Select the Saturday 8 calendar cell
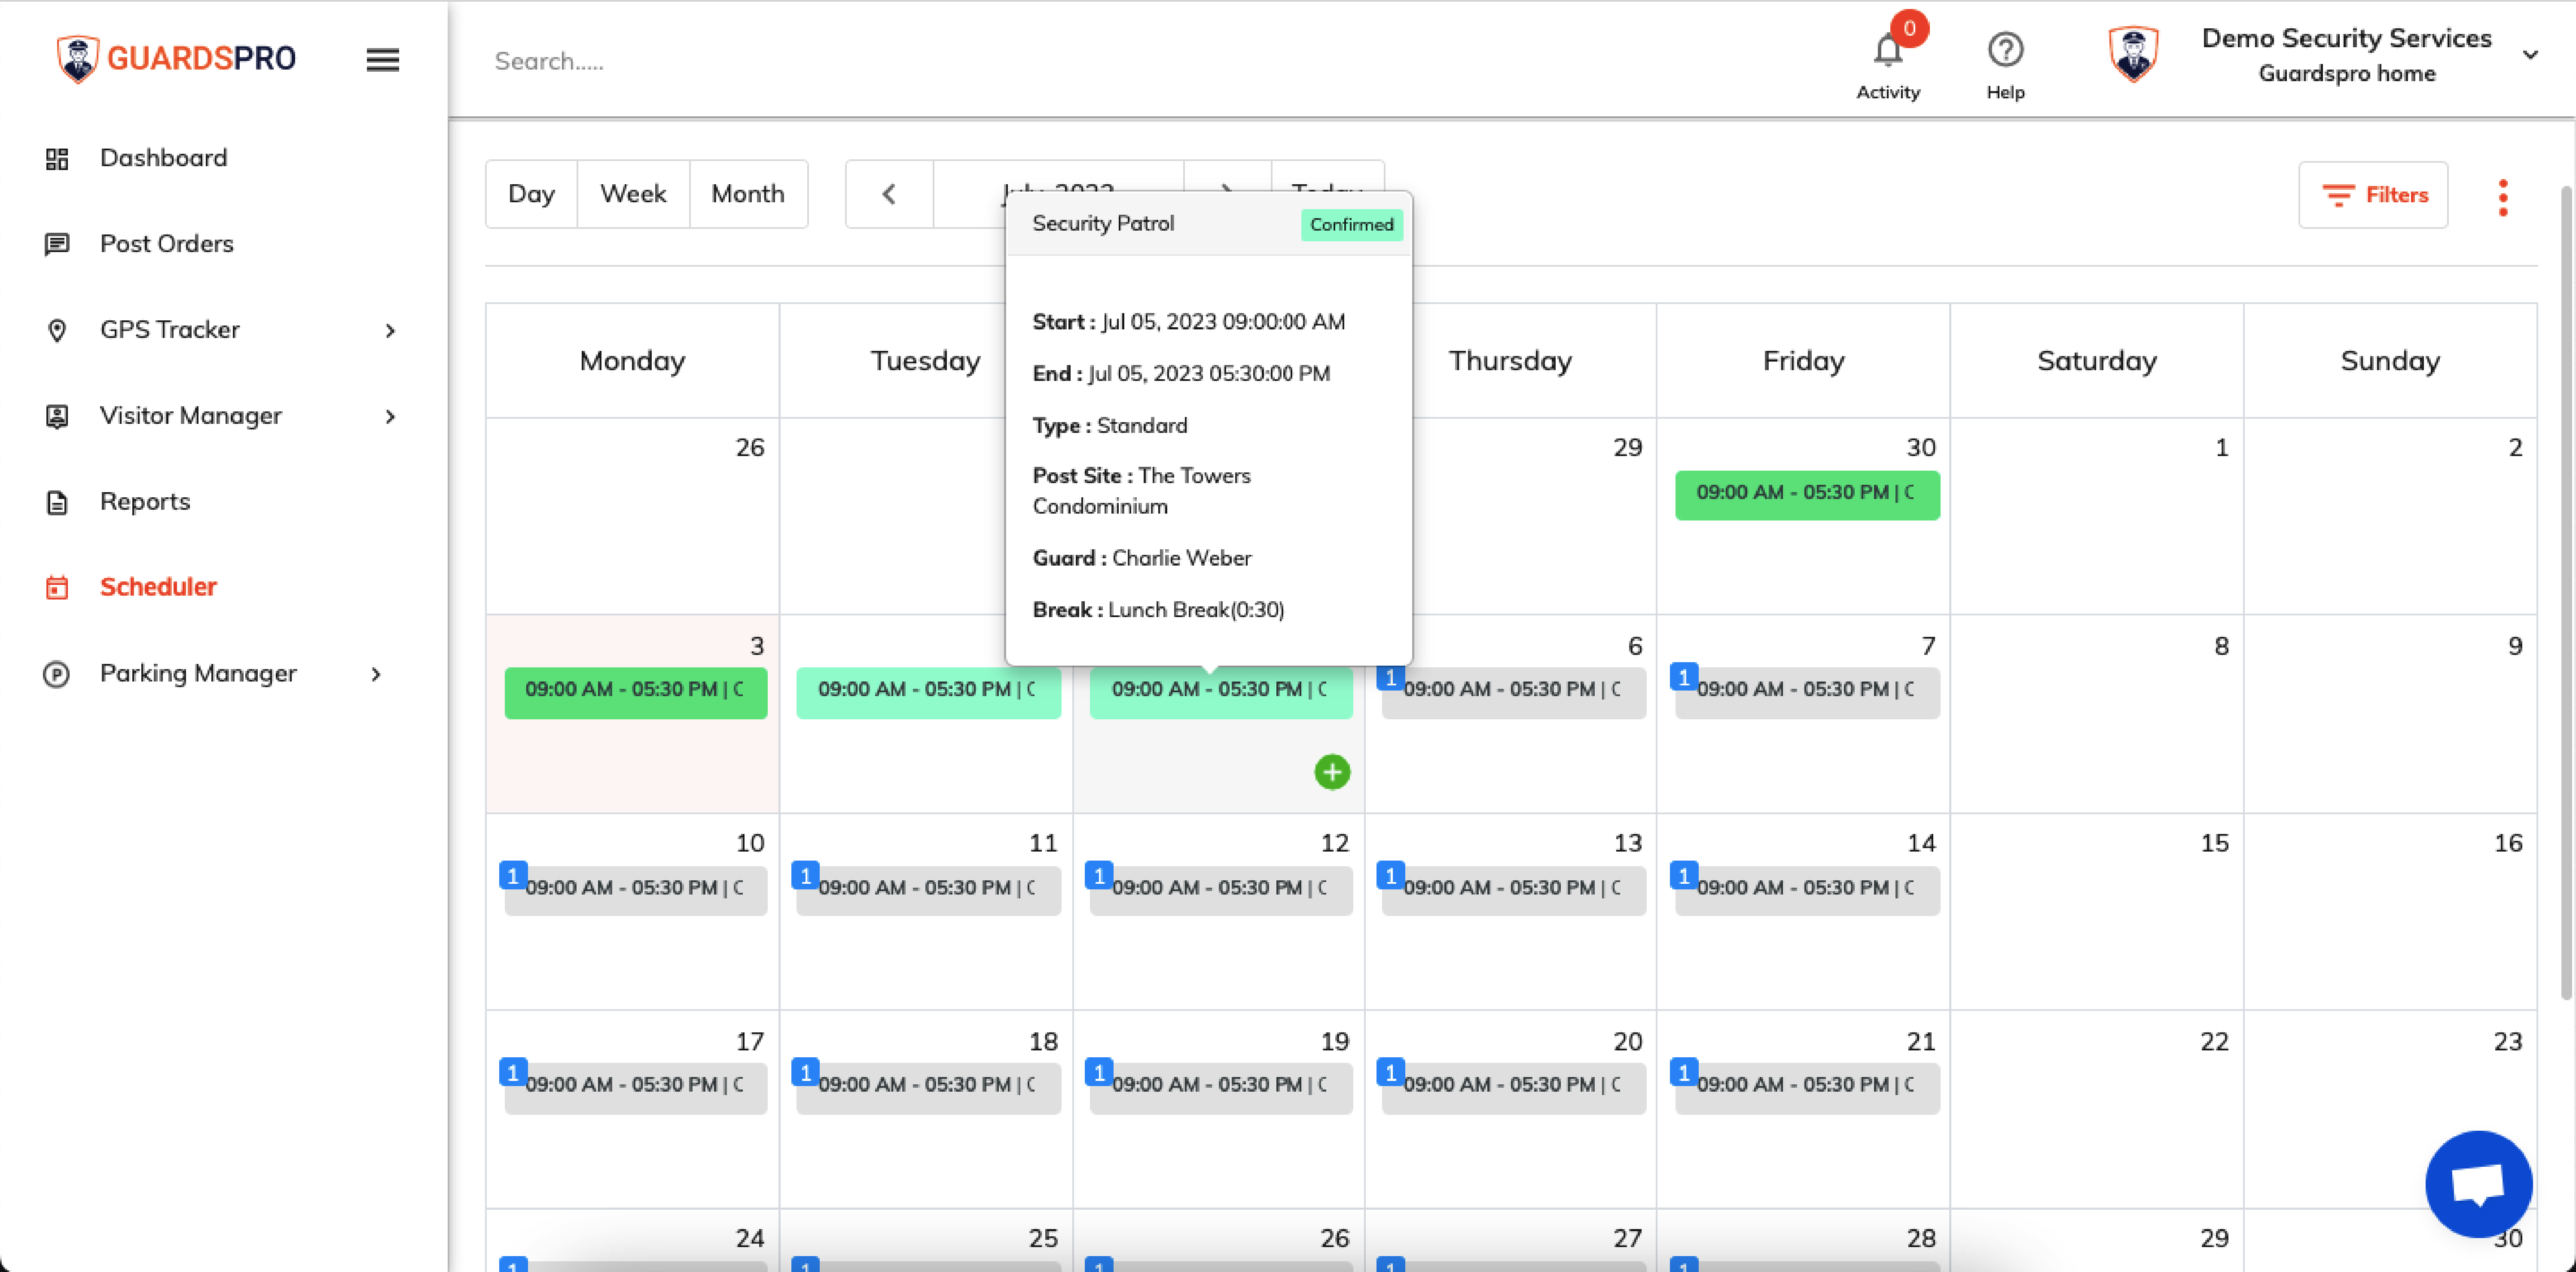 click(x=2096, y=713)
